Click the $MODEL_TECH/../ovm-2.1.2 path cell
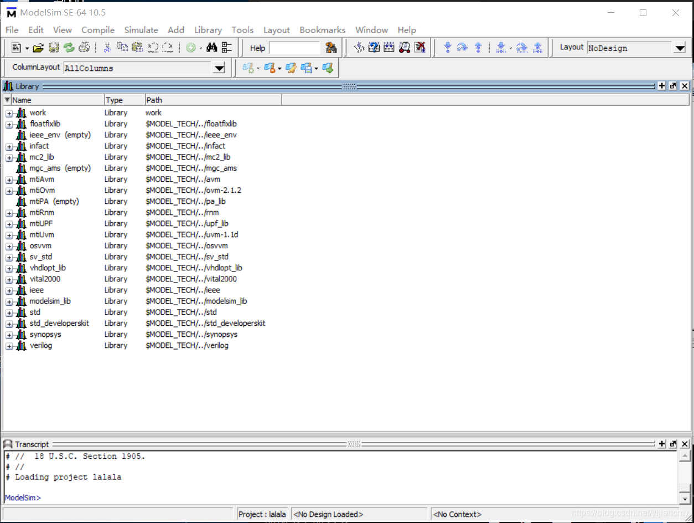Image resolution: width=694 pixels, height=523 pixels. [193, 191]
